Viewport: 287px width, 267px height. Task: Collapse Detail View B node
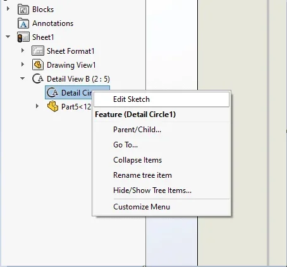23,78
